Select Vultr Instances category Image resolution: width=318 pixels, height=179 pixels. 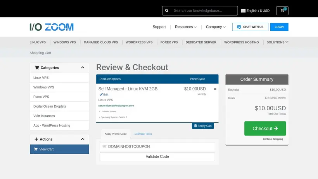coord(59,116)
